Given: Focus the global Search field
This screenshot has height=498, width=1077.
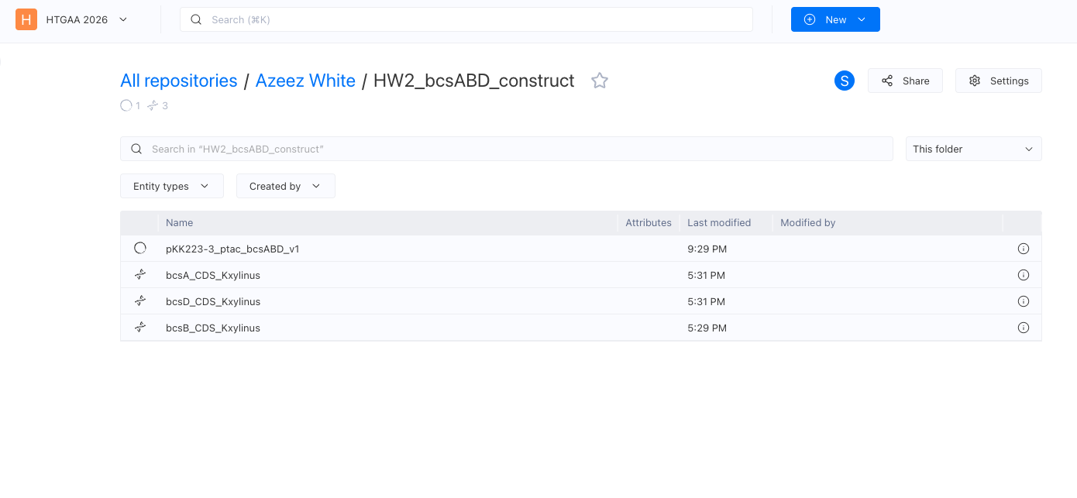Looking at the screenshot, I should point(466,19).
